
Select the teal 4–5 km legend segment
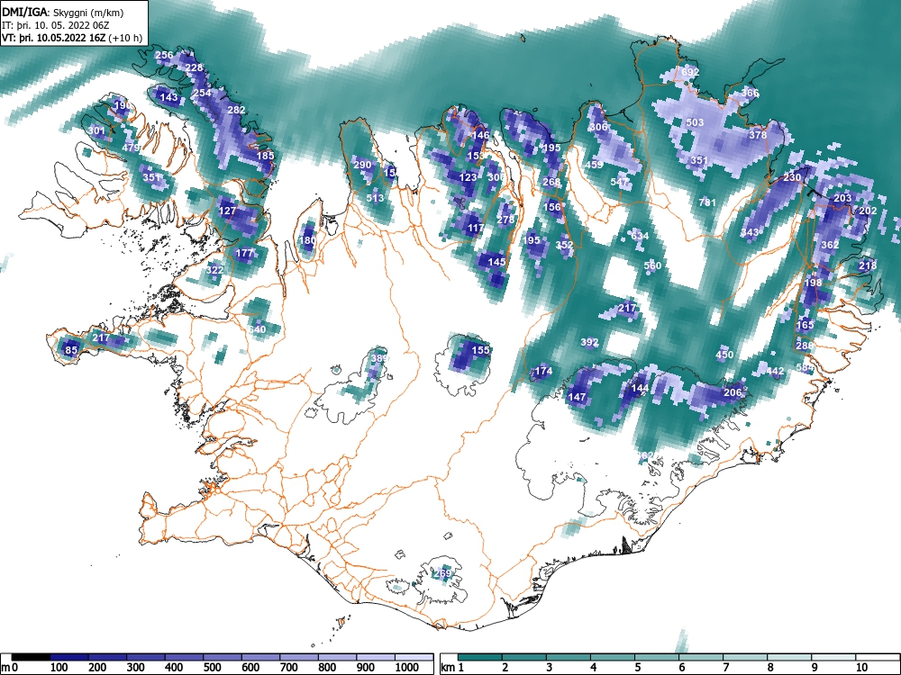(613, 657)
